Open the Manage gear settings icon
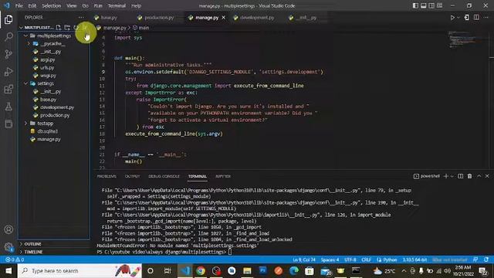 pos(8,247)
